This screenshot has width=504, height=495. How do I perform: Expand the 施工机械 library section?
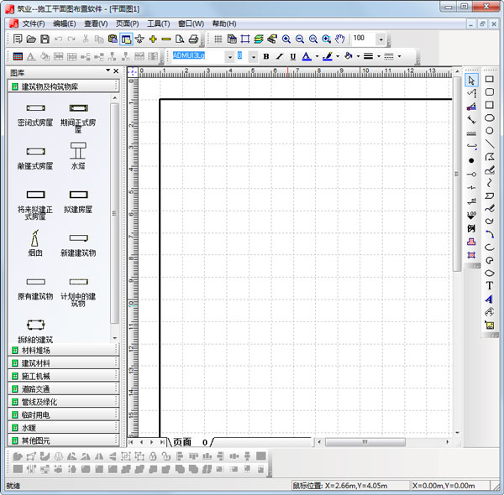63,376
